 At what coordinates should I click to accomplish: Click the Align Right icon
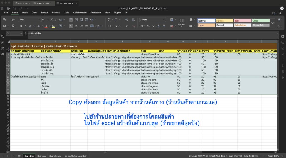pos(81,26)
